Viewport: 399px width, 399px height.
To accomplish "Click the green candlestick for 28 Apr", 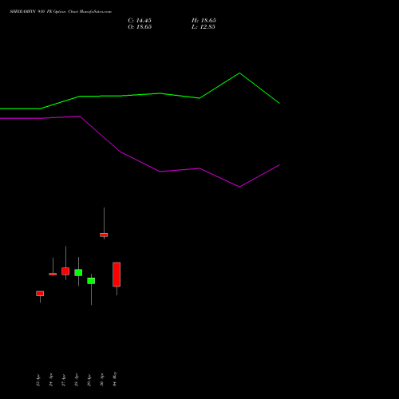I will click(x=78, y=273).
